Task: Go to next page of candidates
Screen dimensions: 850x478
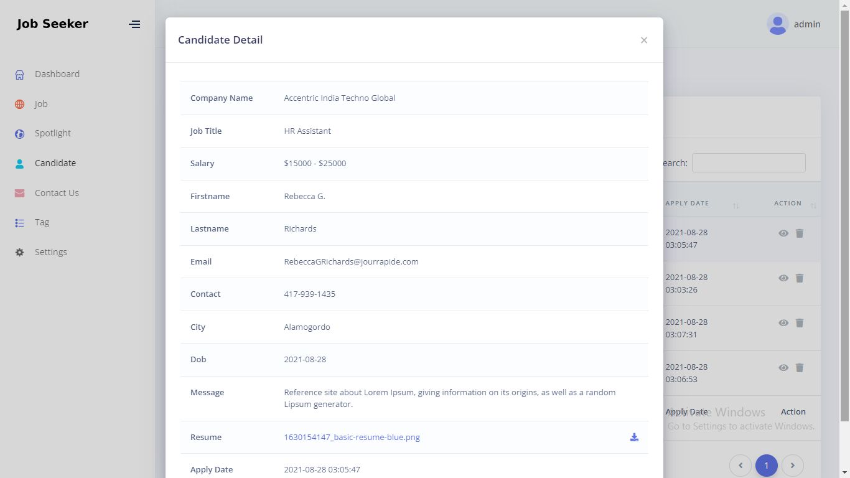Action: (792, 465)
